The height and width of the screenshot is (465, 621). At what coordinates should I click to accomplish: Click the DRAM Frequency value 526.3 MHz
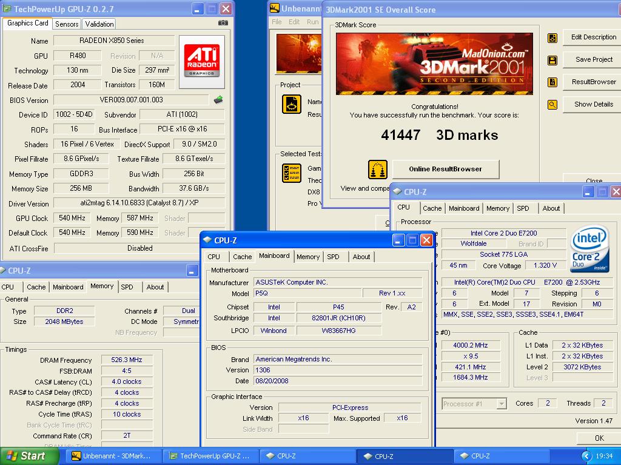click(x=127, y=360)
